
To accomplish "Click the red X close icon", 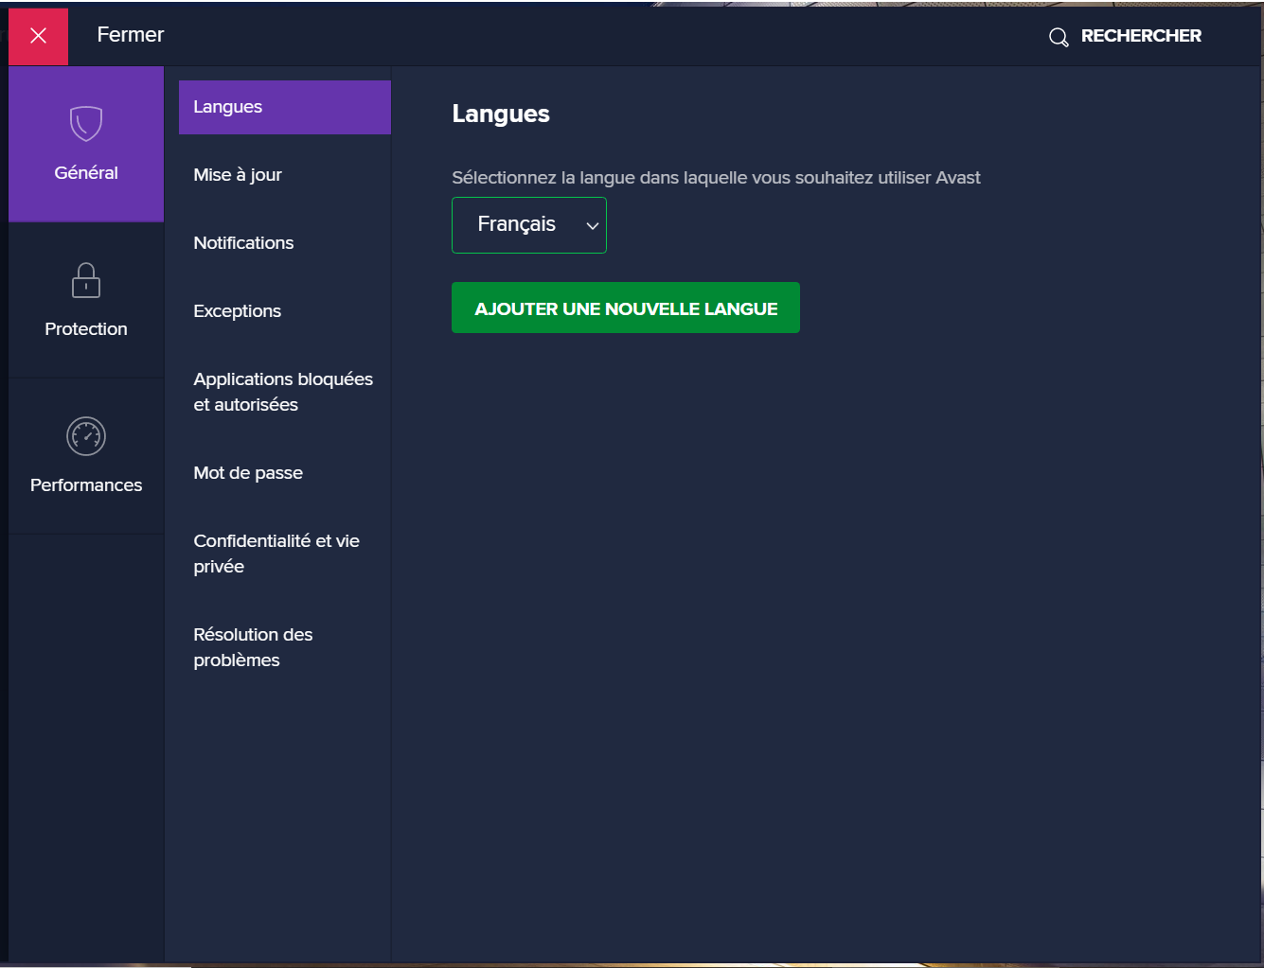I will (38, 36).
